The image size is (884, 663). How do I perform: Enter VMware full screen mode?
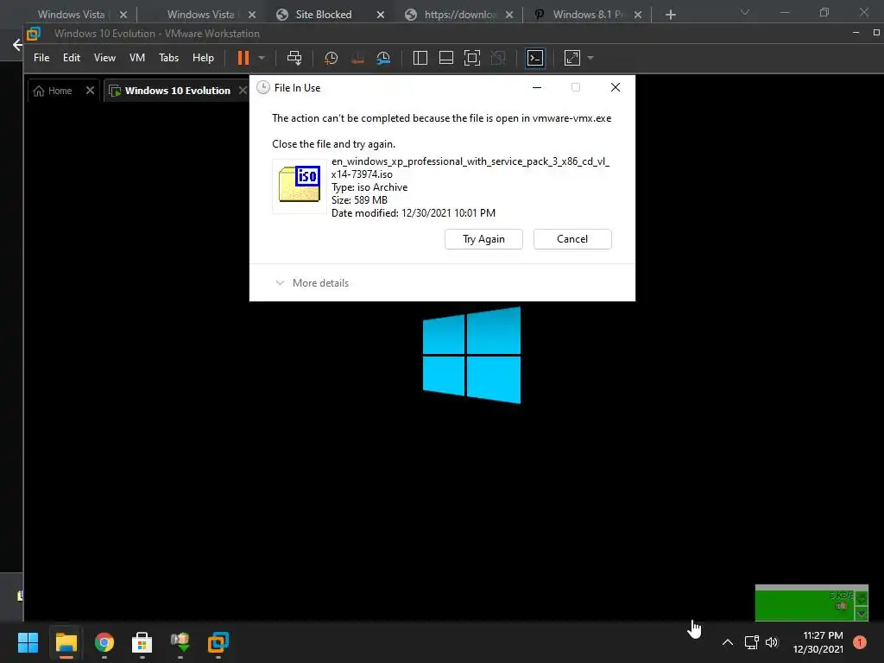point(472,58)
